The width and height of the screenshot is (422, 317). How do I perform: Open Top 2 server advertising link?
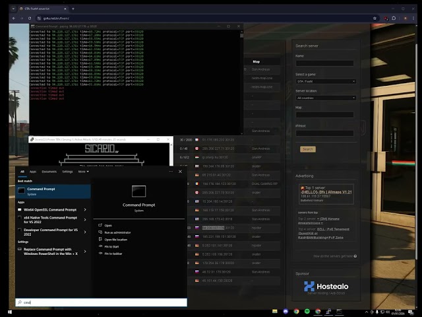pyautogui.click(x=318, y=221)
